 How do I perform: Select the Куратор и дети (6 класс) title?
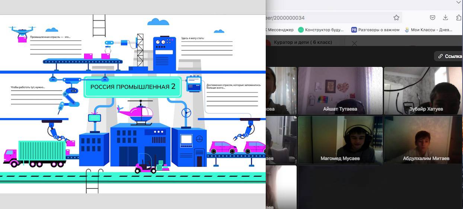pyautogui.click(x=303, y=42)
